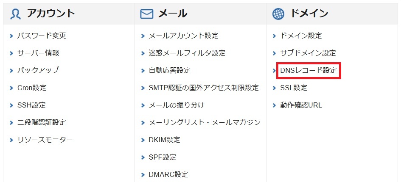This screenshot has height=182, width=401.
Task: Open DNSレコード設定
Action: click(x=308, y=70)
